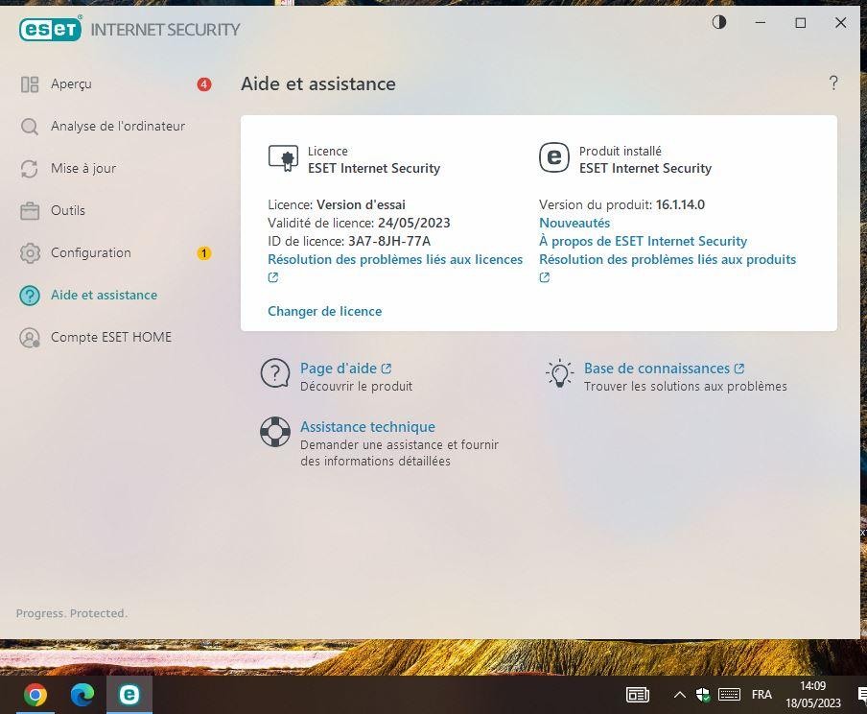Click 'Trouver les solutions aux problèmes' text

685,387
